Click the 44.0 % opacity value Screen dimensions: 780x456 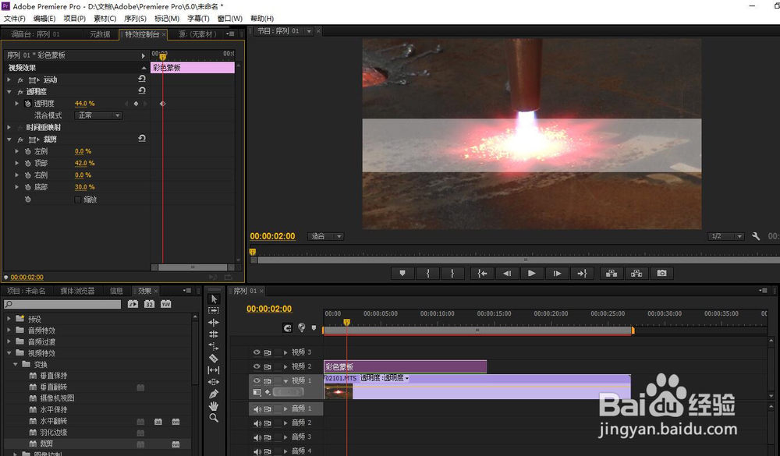(84, 104)
